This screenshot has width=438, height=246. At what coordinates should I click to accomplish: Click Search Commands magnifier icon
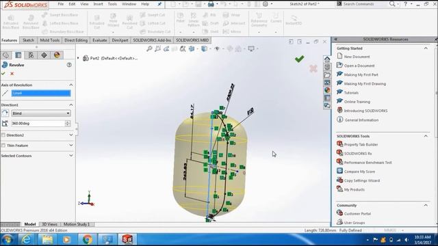tap(392, 4)
